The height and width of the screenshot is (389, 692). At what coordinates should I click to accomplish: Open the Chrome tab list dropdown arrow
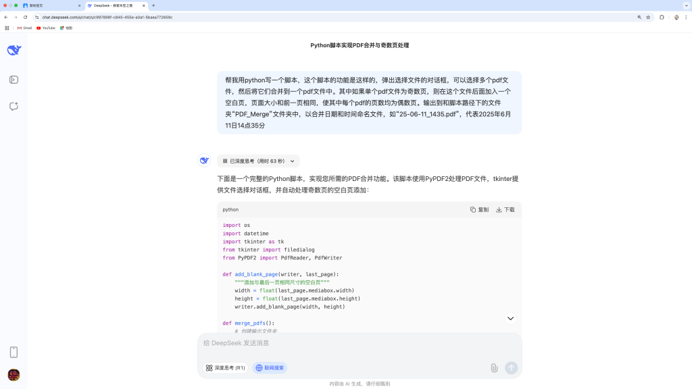tap(685, 5)
